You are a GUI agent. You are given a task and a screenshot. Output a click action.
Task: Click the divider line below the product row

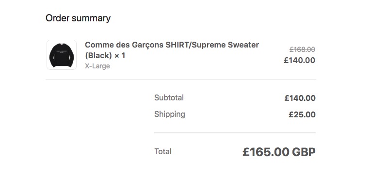(181, 79)
